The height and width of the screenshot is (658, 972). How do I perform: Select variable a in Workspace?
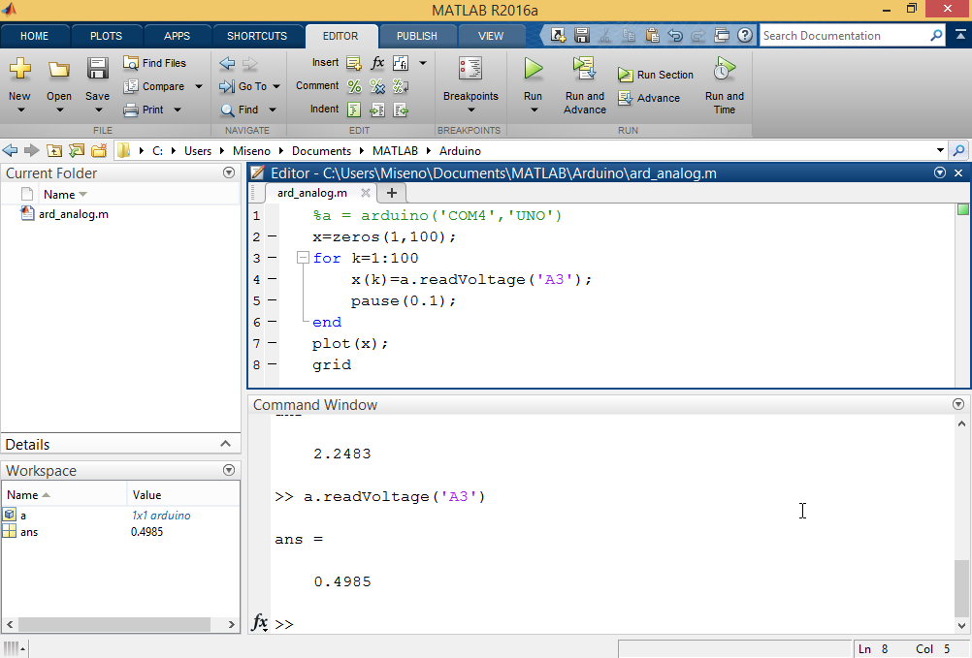120,515
